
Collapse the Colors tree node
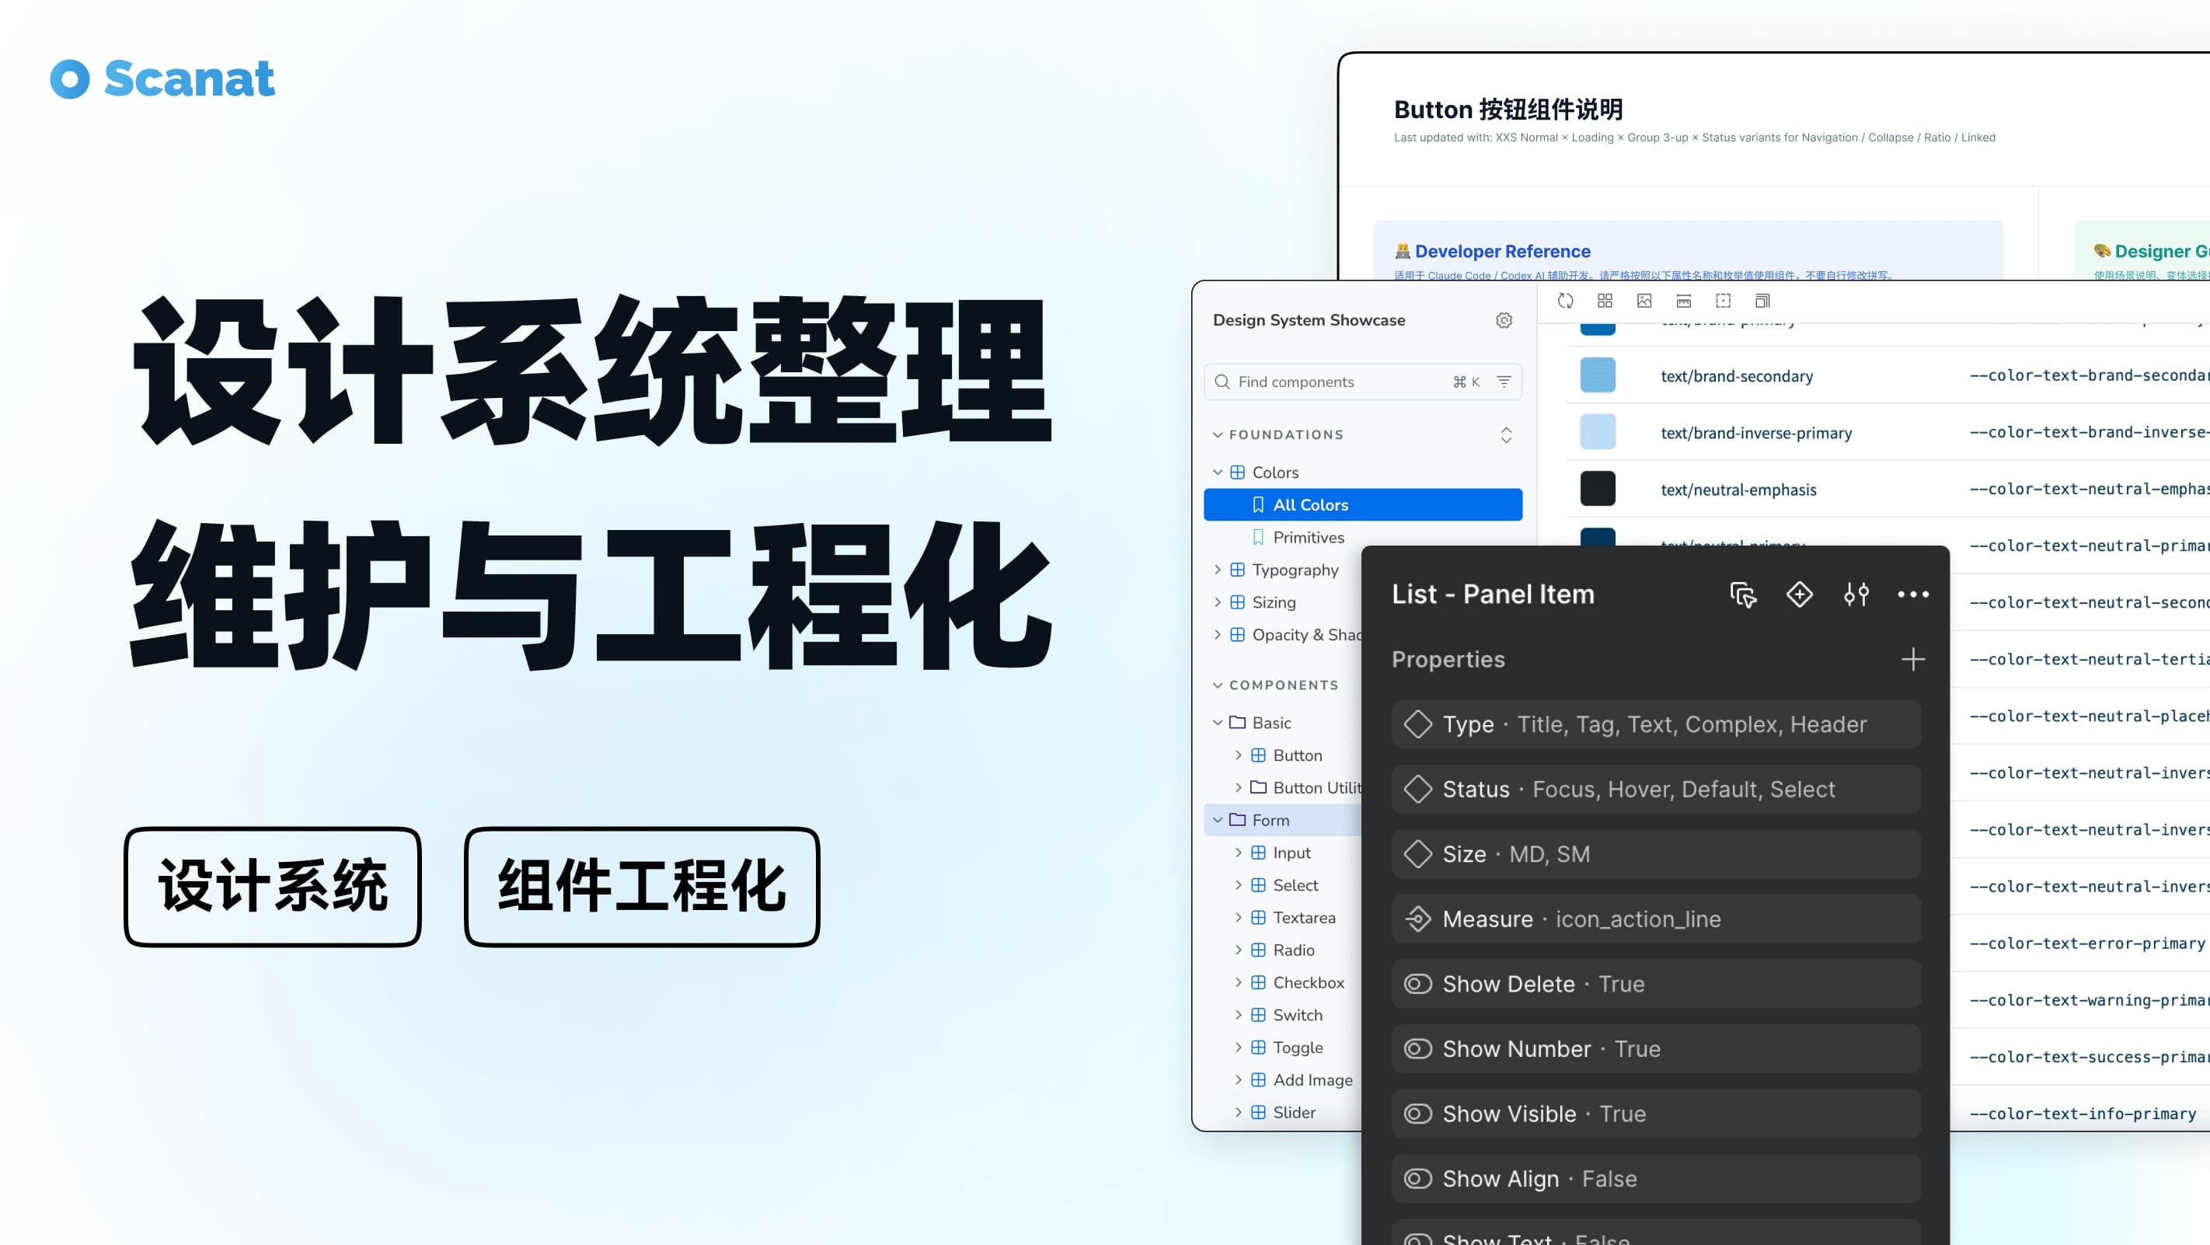click(x=1218, y=473)
